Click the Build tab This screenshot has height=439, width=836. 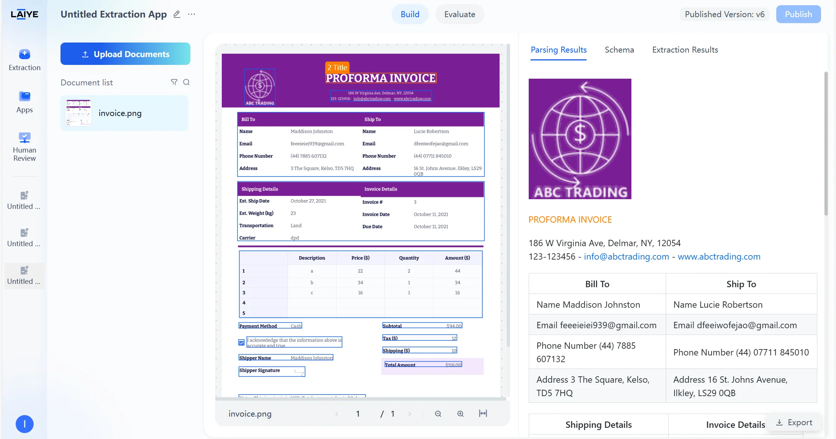410,14
